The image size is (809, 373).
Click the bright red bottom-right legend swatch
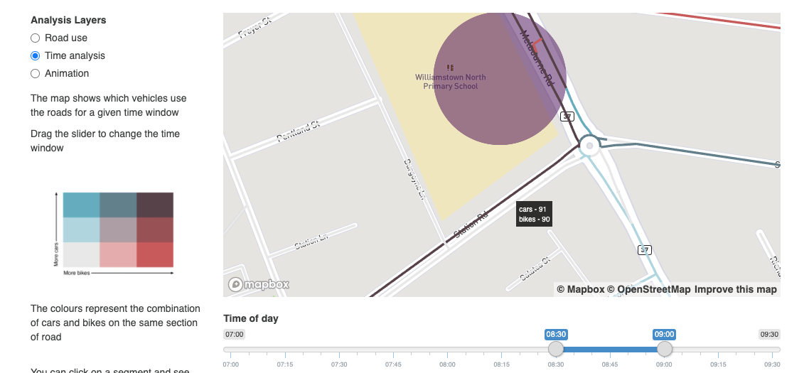155,255
